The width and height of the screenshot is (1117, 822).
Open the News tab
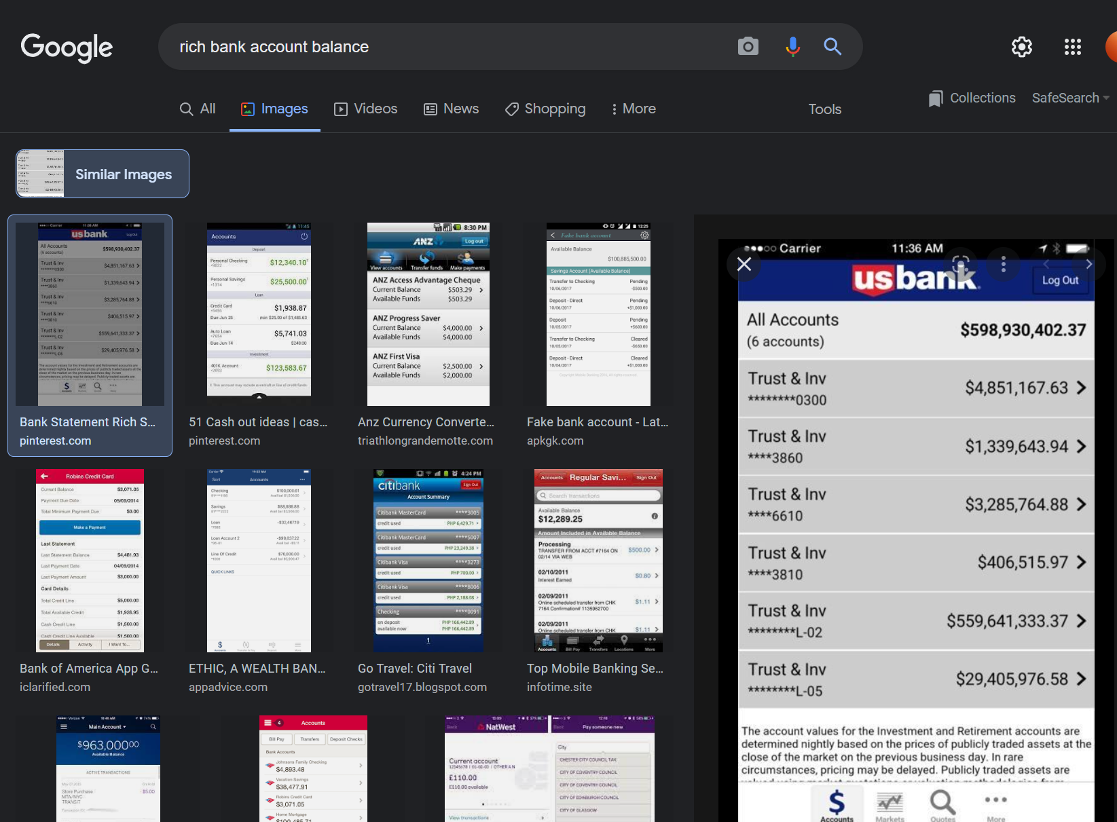click(451, 109)
